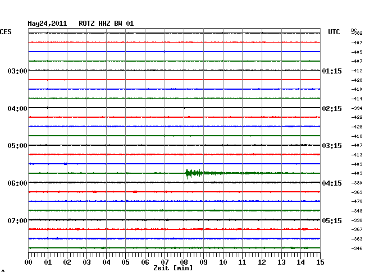Click the DC offset value -338
The width and height of the screenshot is (365, 277).
357,220
